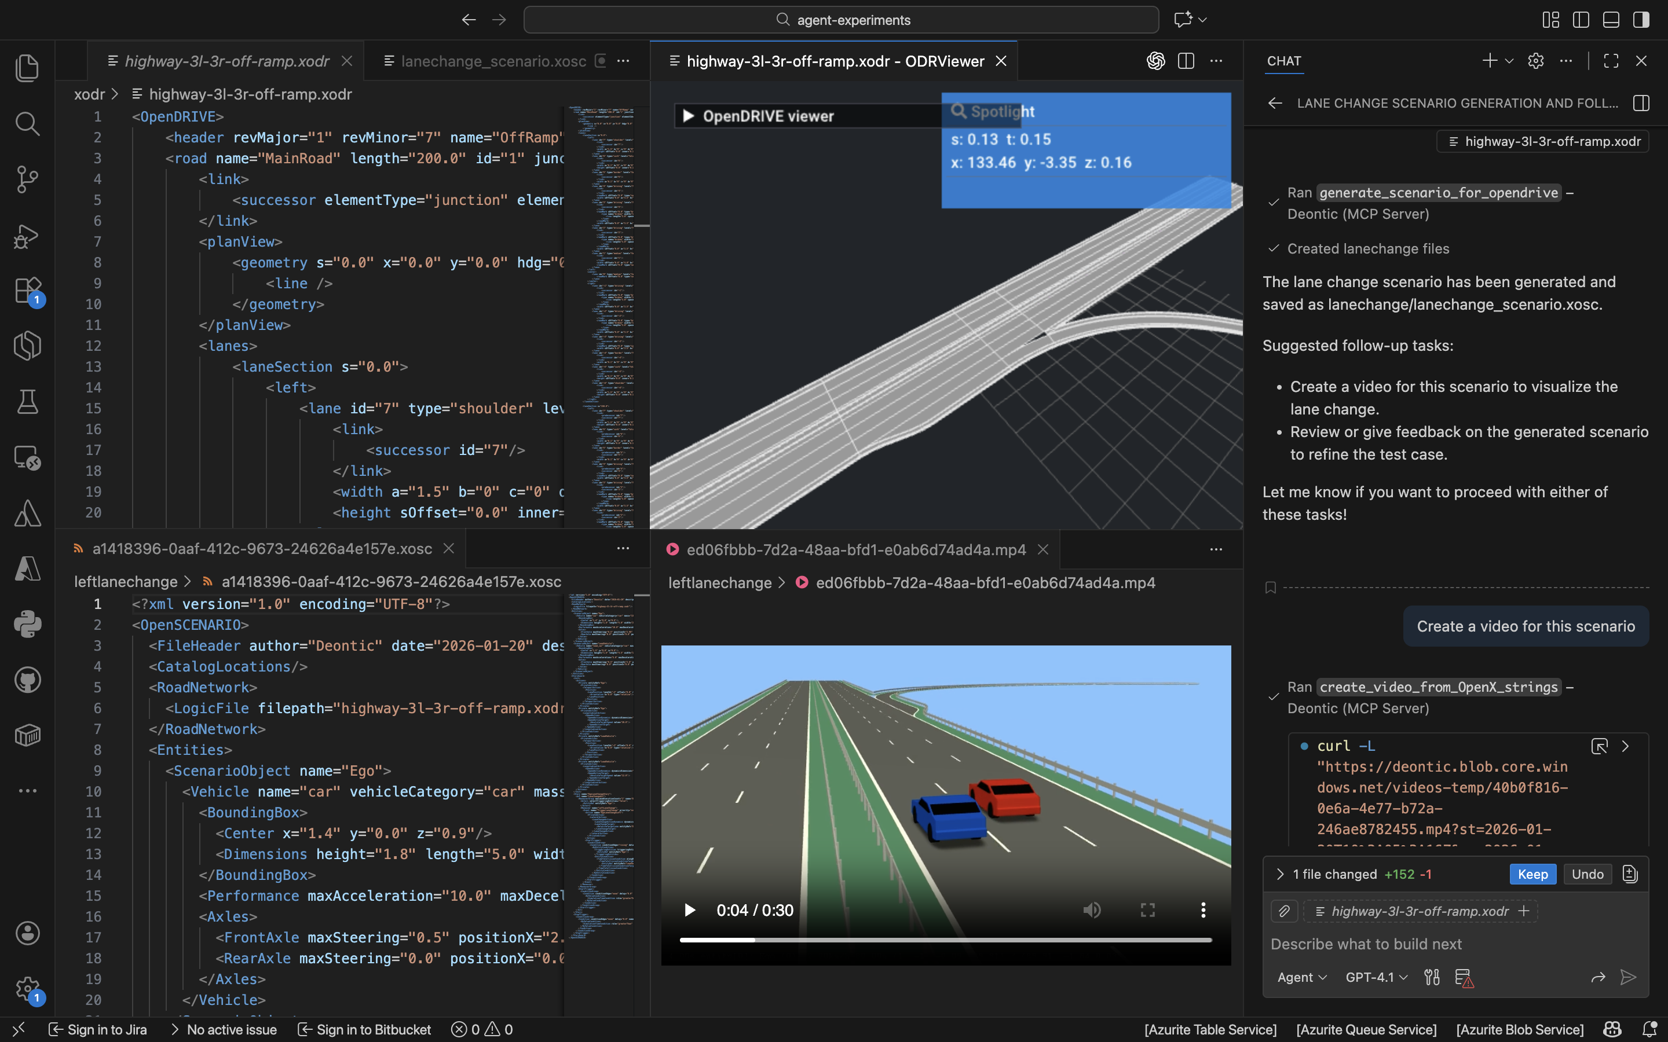Seek using the video progress bar
1668x1042 pixels.
coord(945,940)
